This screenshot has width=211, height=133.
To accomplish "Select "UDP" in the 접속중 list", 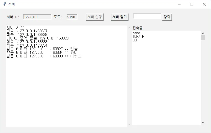I will pos(135,40).
